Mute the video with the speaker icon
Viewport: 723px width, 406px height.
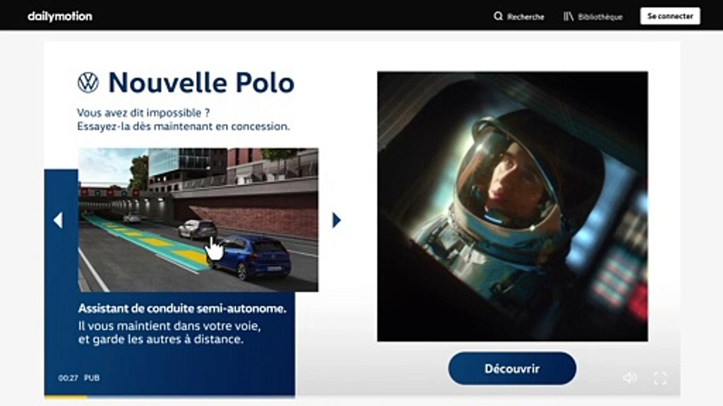pos(630,378)
